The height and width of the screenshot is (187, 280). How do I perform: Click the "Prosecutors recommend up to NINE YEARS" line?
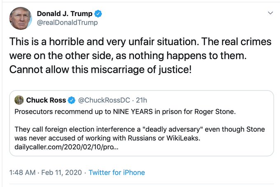coord(125,112)
